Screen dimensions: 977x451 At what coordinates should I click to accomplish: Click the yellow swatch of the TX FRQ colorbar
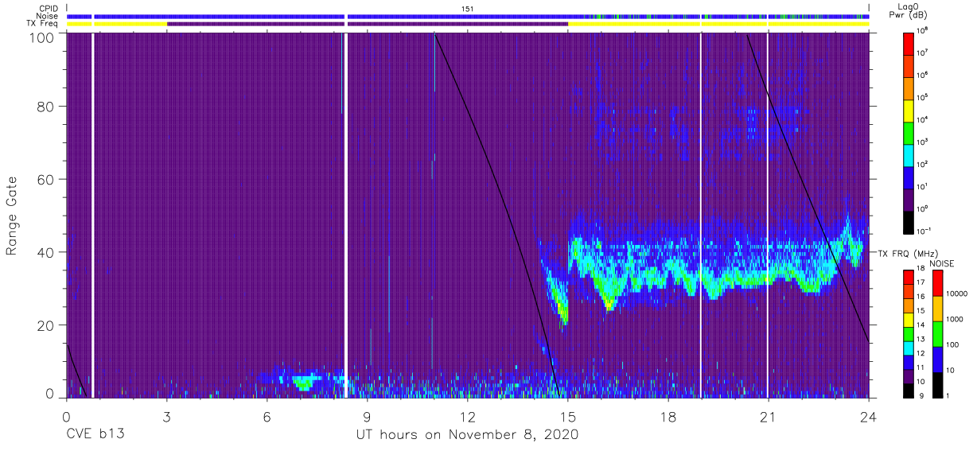pyautogui.click(x=908, y=320)
